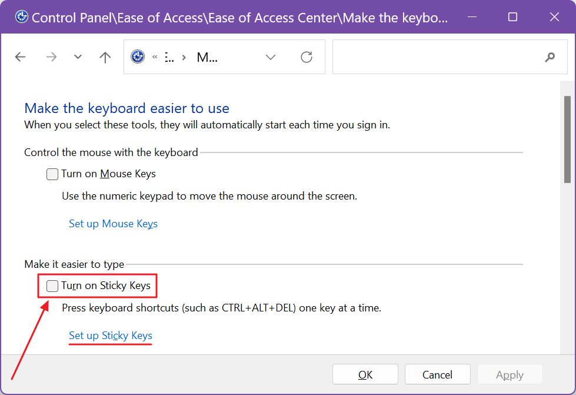The image size is (576, 395).
Task: Open the Set up Mouse Keys link
Action: click(113, 224)
